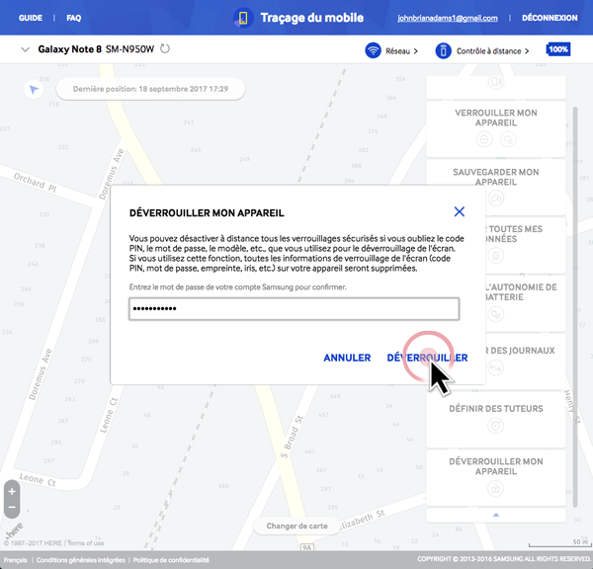The width and height of the screenshot is (593, 569).
Task: Click the backup cloud icon
Action: pyautogui.click(x=496, y=198)
